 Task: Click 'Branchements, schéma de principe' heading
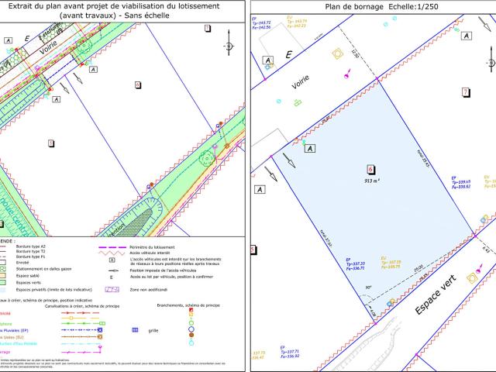coord(188,305)
